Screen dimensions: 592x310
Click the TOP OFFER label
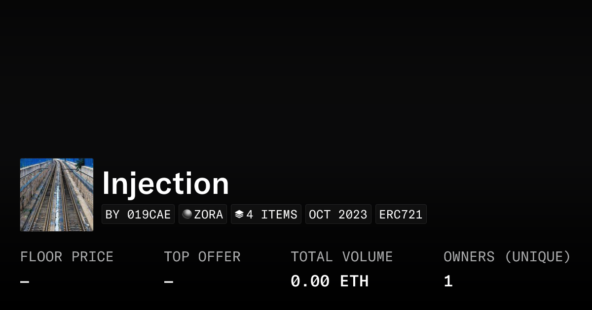[202, 257]
